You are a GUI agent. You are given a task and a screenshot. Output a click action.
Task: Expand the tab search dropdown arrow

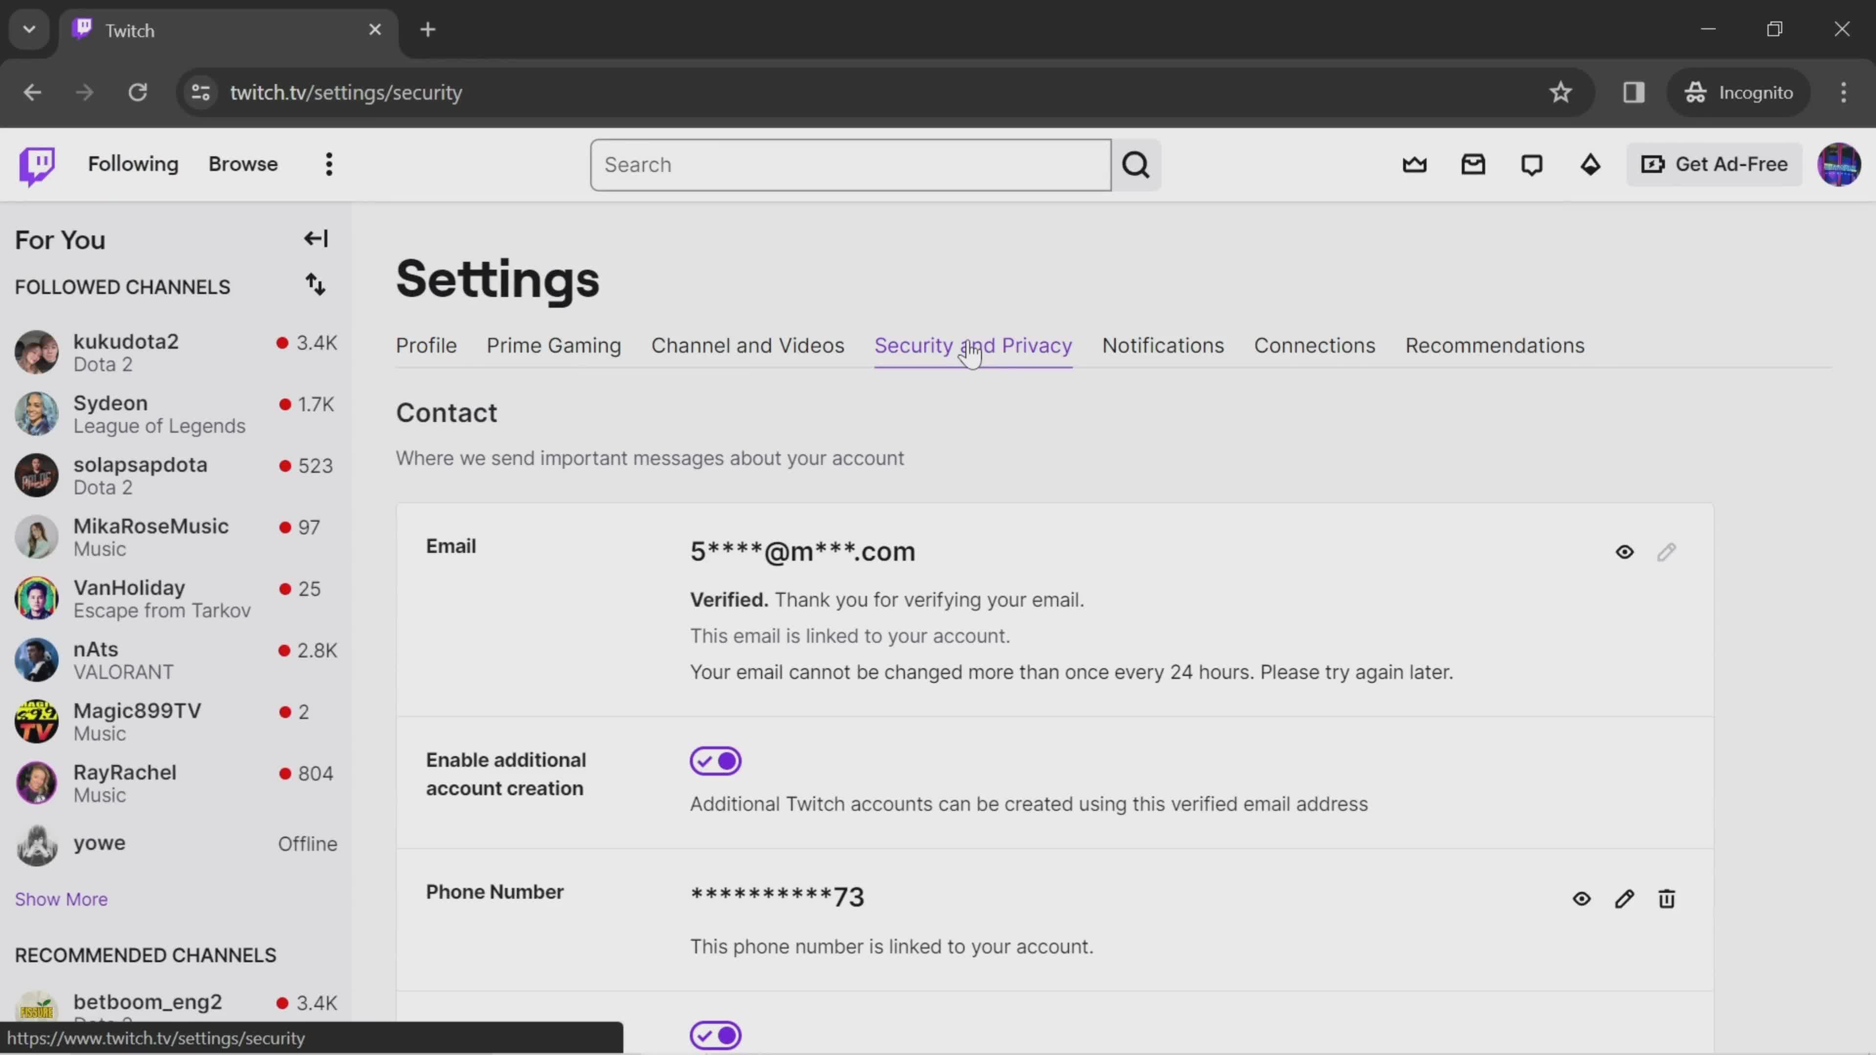[x=29, y=30]
